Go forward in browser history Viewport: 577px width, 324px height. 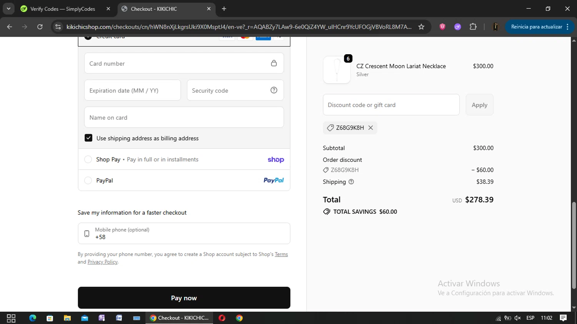tap(25, 27)
